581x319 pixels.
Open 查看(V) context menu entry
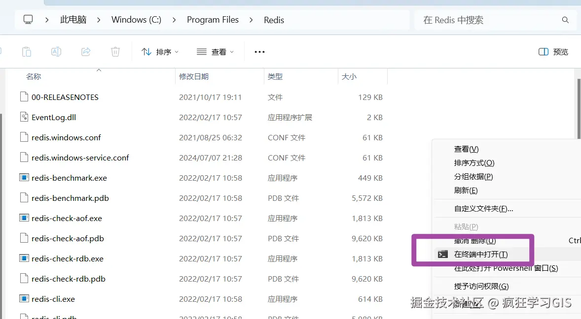[x=466, y=149]
